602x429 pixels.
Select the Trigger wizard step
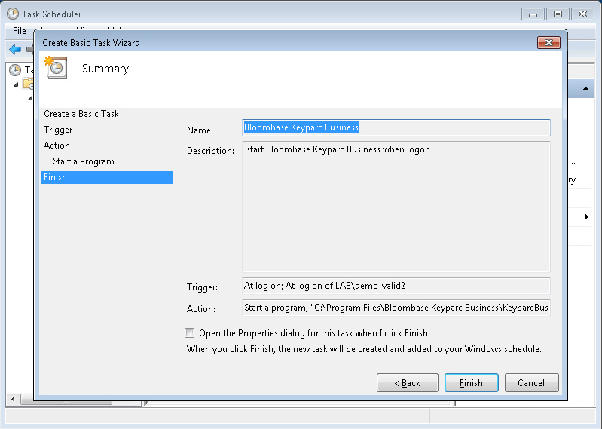[58, 130]
